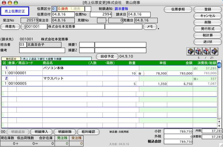Open the 発行形式 issue format options
223x147 pixels.
click(207, 29)
